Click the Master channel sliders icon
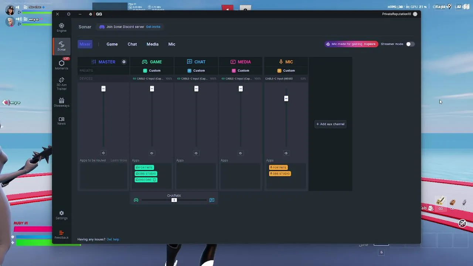This screenshot has height=266, width=473. (x=94, y=62)
